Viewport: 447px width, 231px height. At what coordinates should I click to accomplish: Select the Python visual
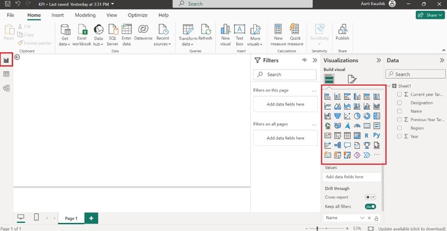pos(377,135)
